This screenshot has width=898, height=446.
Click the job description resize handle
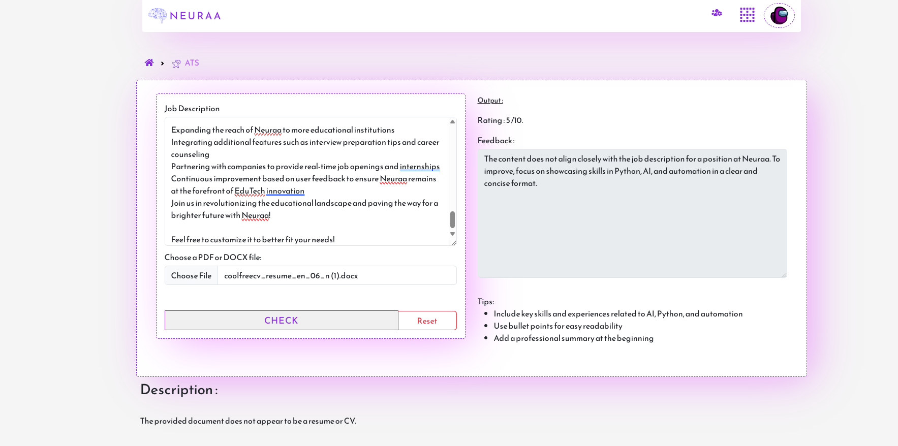[x=453, y=242]
